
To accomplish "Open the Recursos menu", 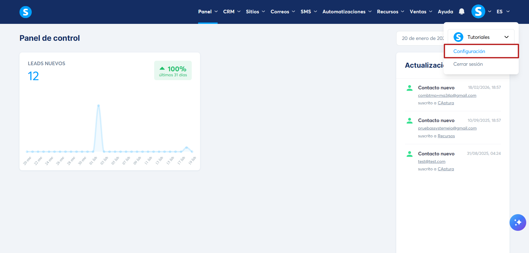I will coord(387,11).
